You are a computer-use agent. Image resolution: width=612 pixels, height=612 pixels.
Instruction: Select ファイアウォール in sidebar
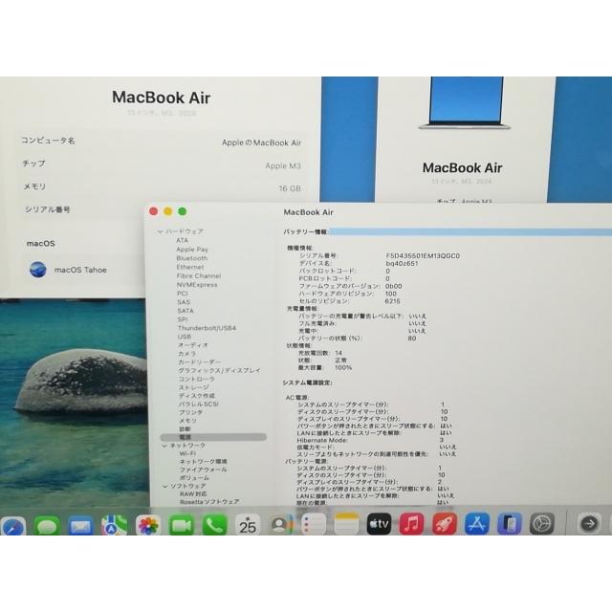(204, 470)
